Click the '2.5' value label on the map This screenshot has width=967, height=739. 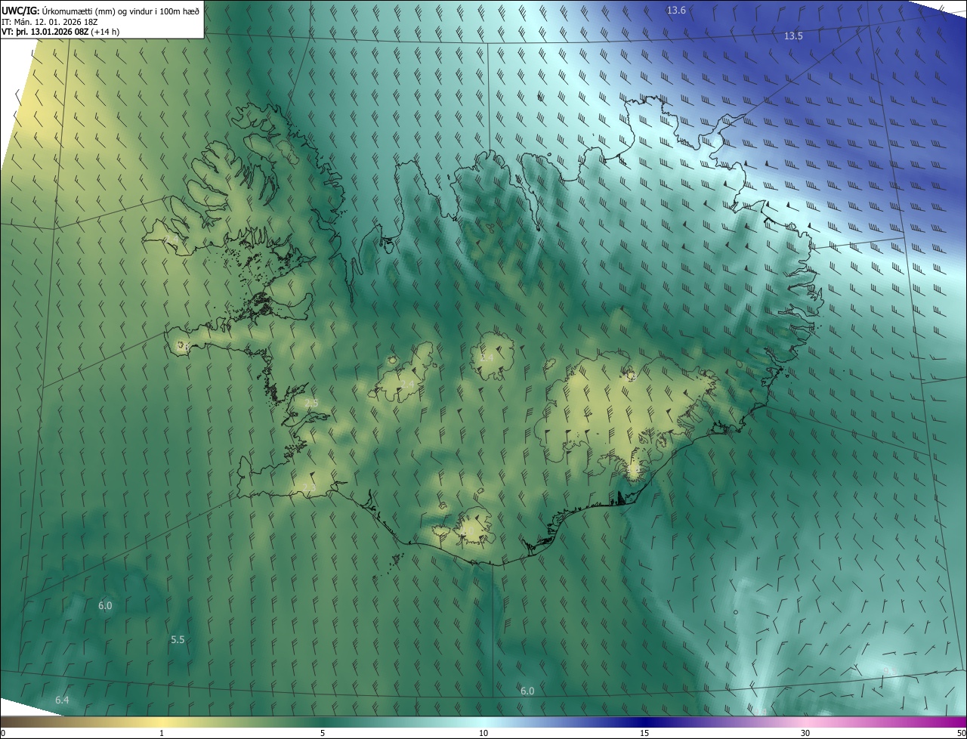pos(311,404)
